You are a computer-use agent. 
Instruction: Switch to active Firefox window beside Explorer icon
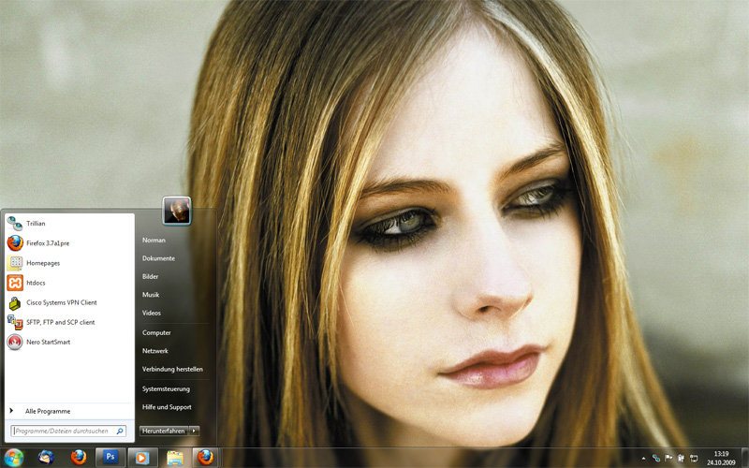(x=206, y=457)
